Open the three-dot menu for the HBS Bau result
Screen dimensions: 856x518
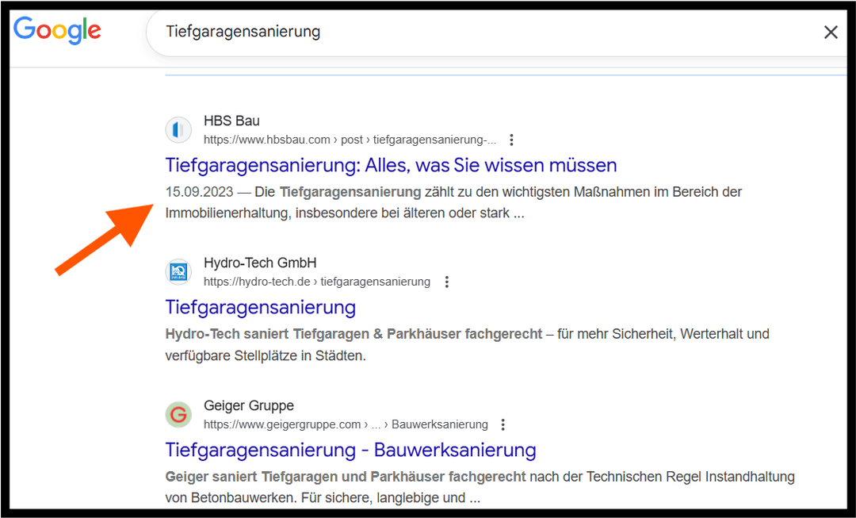[x=511, y=139]
